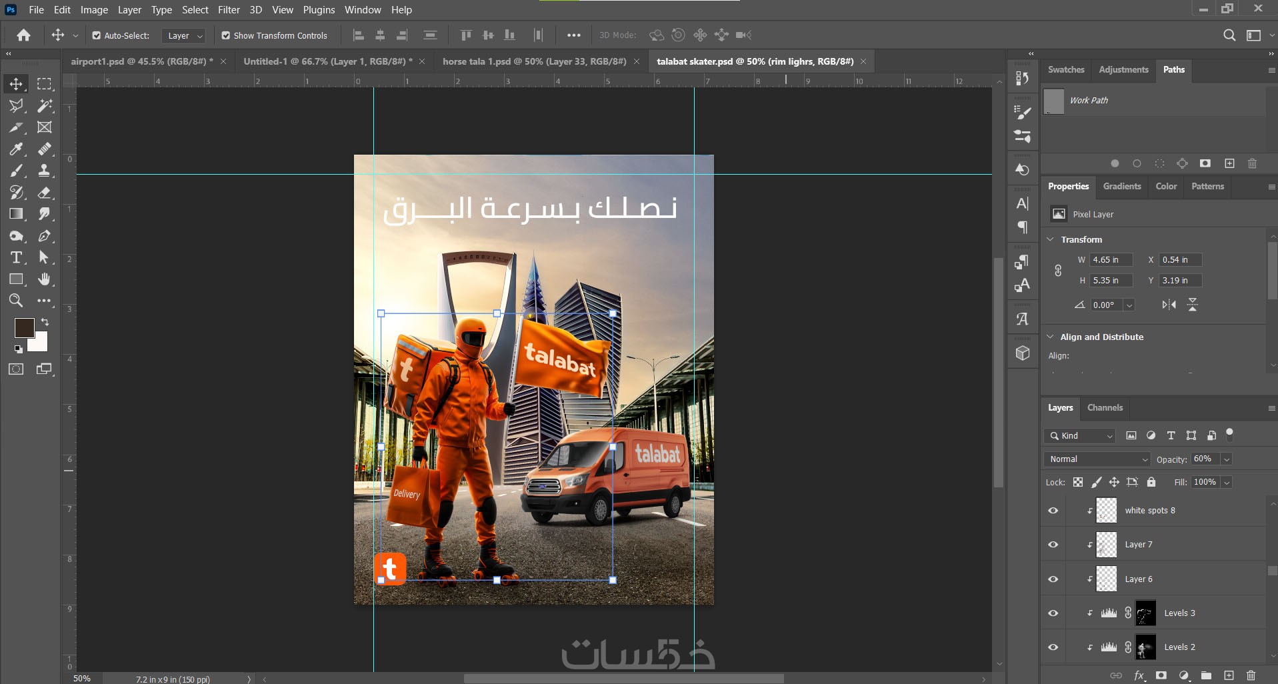Collapse the Transform section
Image resolution: width=1278 pixels, height=684 pixels.
1051,239
